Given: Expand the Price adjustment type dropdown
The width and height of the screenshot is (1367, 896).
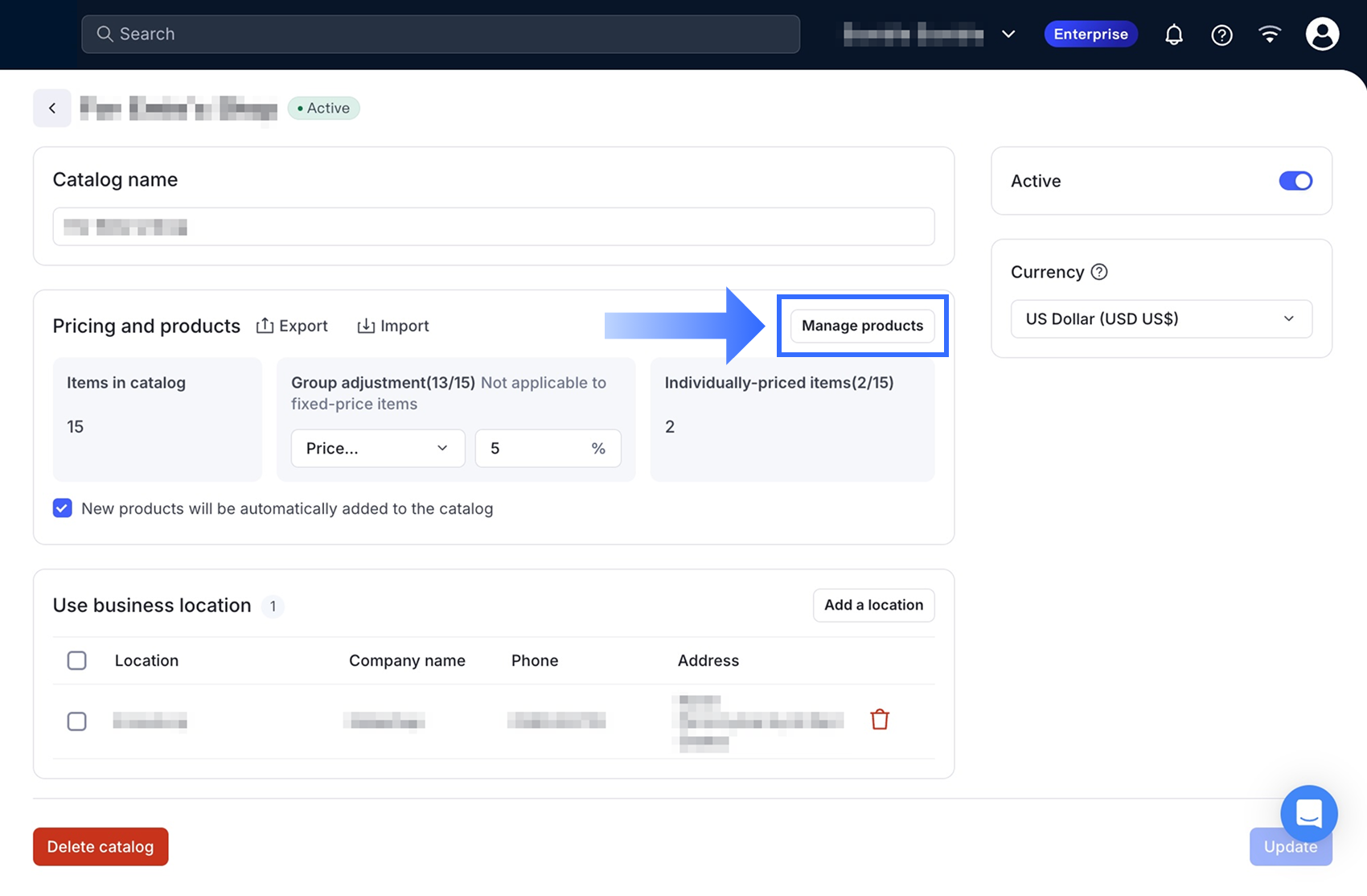Looking at the screenshot, I should pyautogui.click(x=378, y=448).
